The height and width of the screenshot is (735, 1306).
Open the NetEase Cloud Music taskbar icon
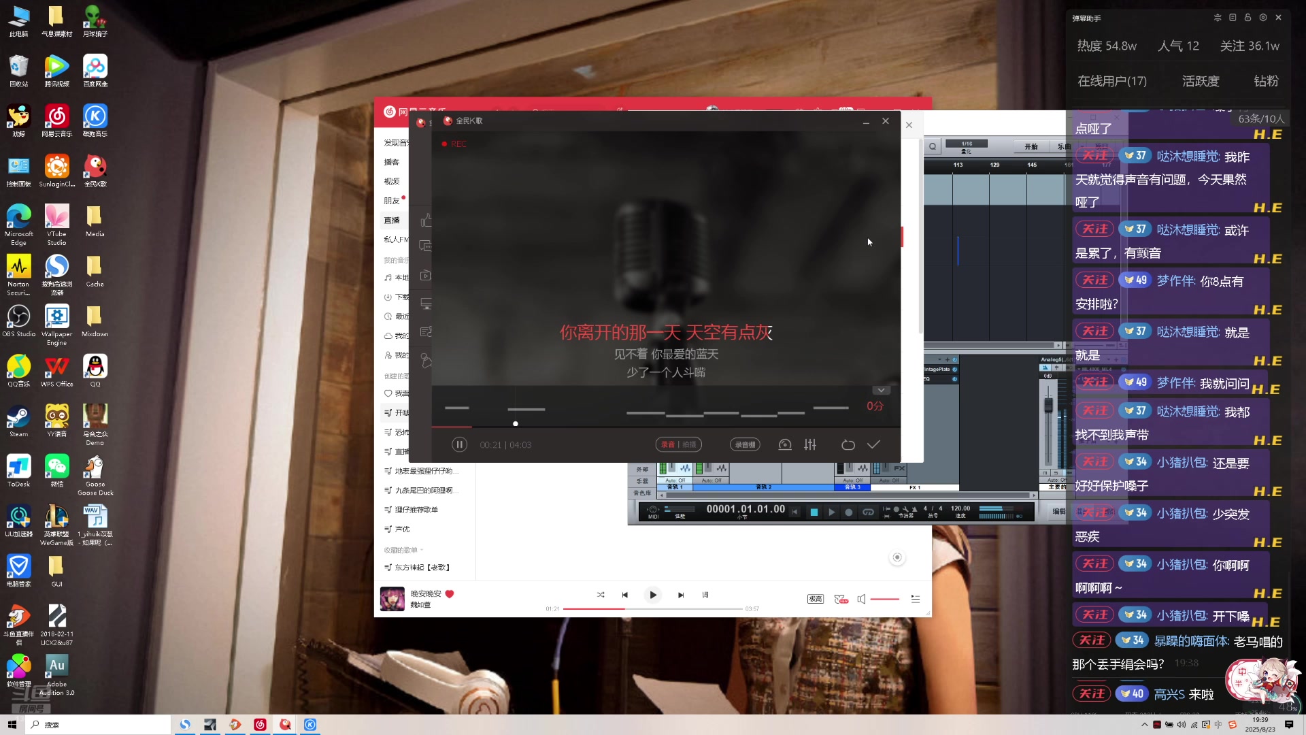[260, 725]
